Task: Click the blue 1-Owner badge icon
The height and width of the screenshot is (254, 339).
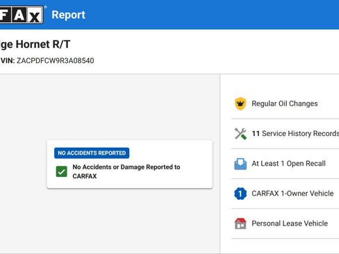Action: 240,194
